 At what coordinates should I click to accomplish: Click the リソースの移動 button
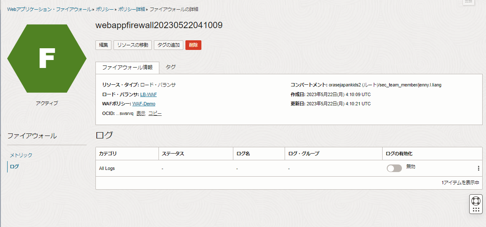coord(132,45)
